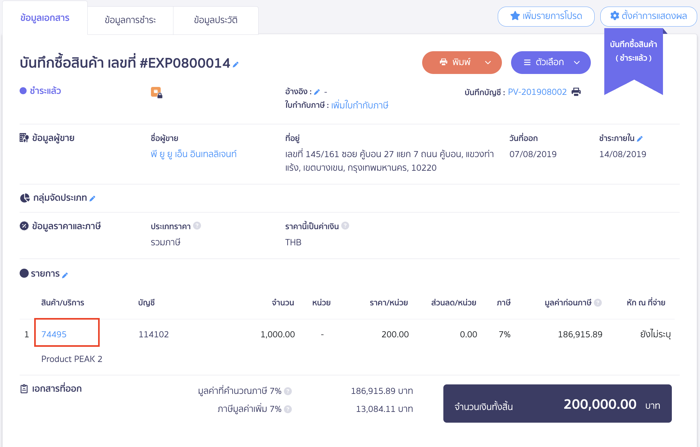This screenshot has width=700, height=447.
Task: Open the ตัวเลือก options dropdown
Action: pos(551,62)
